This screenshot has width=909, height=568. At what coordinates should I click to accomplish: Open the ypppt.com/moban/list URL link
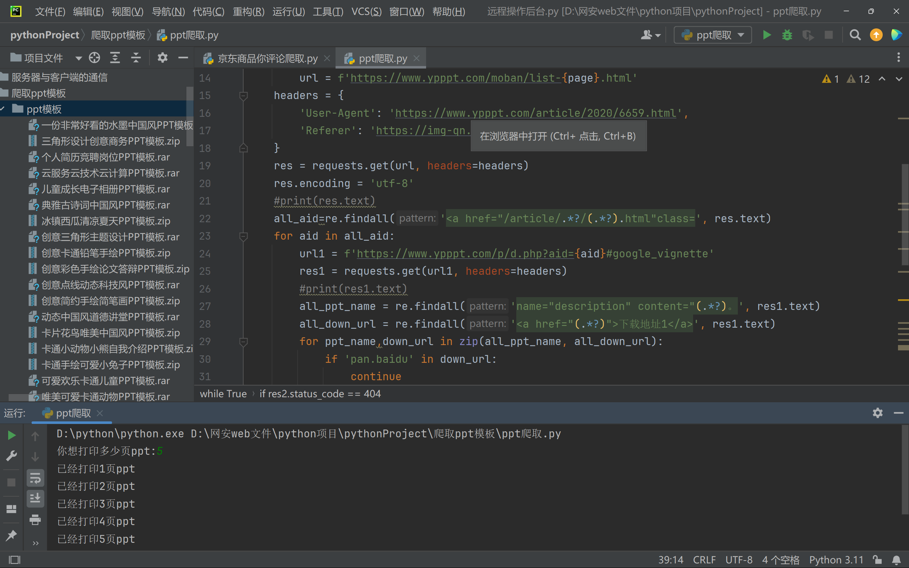456,78
